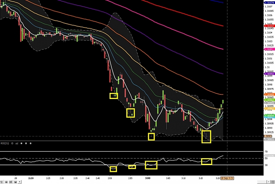The width and height of the screenshot is (275, 184).
Task: Click the 1.30985 price axis label
Action: coord(269,80)
